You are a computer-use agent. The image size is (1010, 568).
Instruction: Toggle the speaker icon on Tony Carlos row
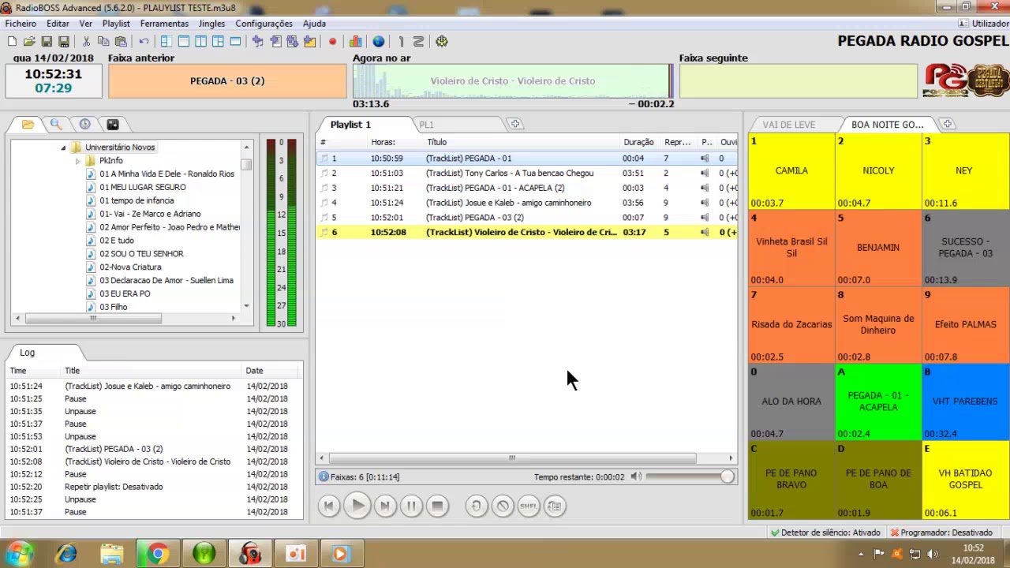705,174
